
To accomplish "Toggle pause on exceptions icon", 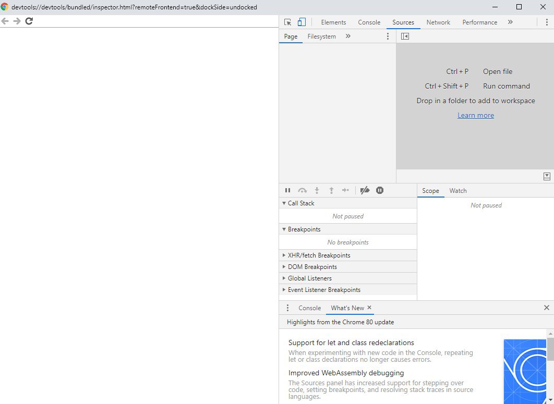I will pyautogui.click(x=379, y=190).
